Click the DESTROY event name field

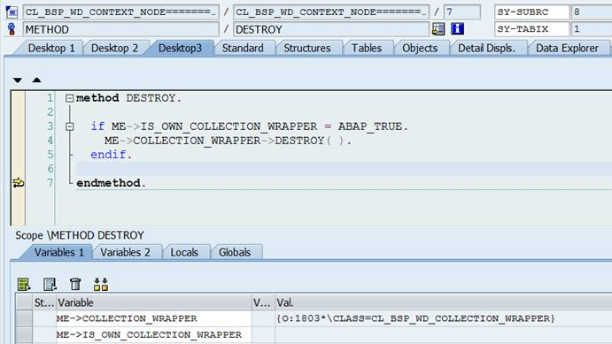click(331, 29)
